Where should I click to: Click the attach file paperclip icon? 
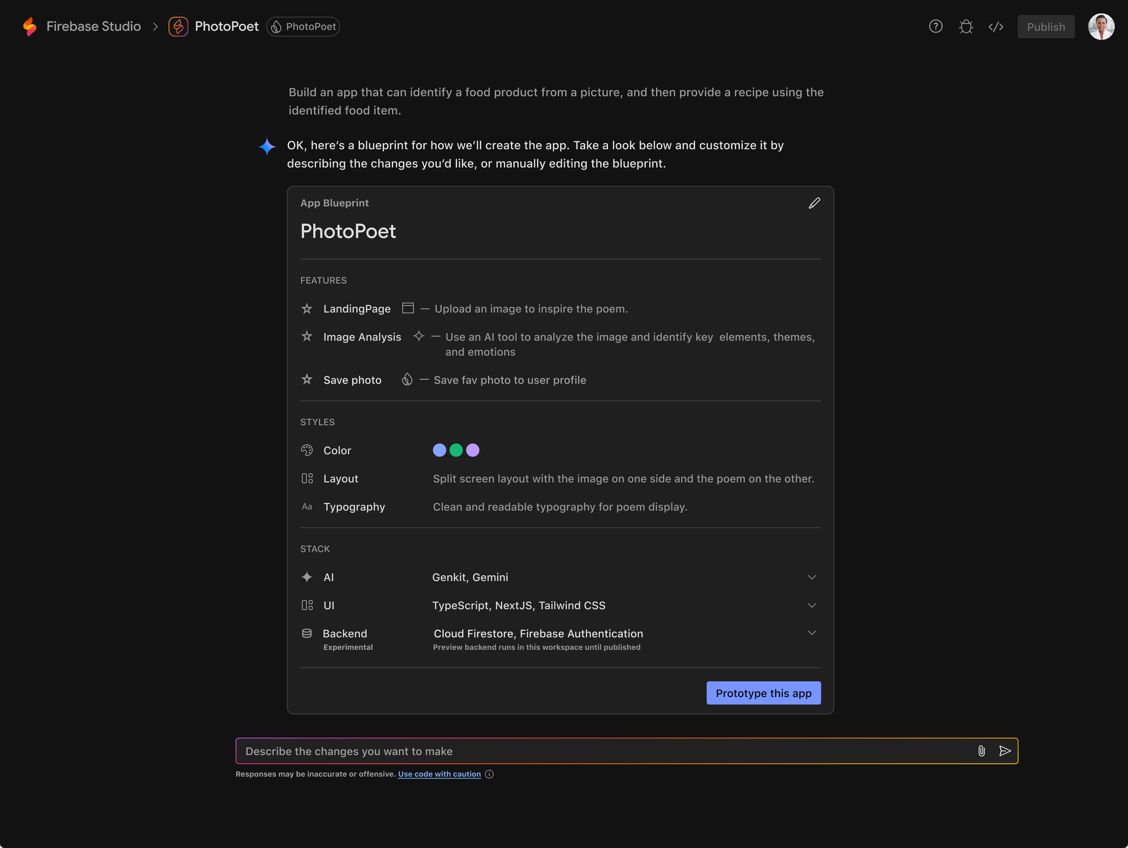[981, 751]
